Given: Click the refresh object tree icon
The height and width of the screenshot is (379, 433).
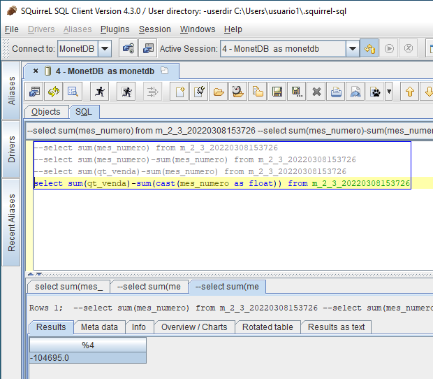Looking at the screenshot, I should tap(54, 91).
